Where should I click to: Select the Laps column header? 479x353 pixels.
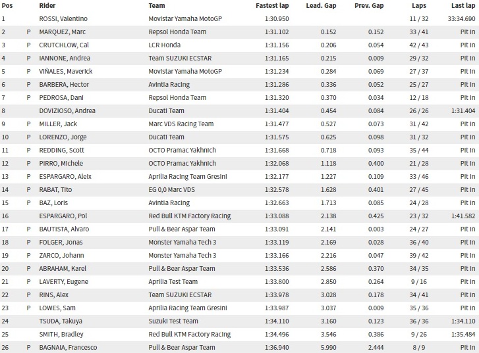pos(419,5)
